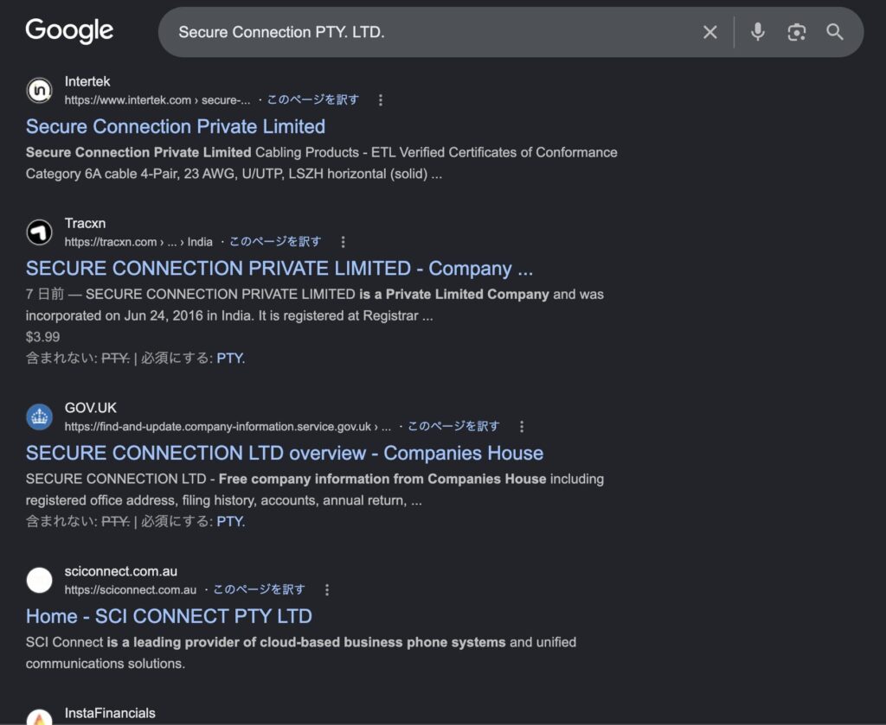This screenshot has height=725, width=886.
Task: Start voice search with the microphone icon
Action: (x=758, y=32)
